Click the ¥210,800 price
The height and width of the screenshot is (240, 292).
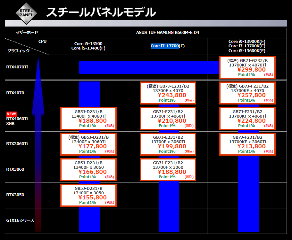pyautogui.click(x=172, y=121)
